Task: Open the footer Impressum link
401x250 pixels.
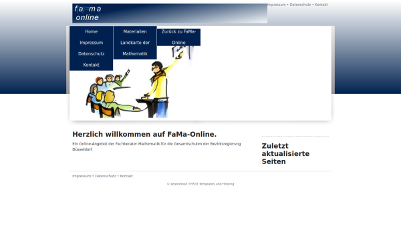Action: (x=82, y=176)
